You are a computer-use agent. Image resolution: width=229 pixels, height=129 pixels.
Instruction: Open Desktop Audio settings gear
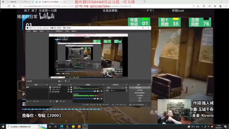click(x=102, y=99)
